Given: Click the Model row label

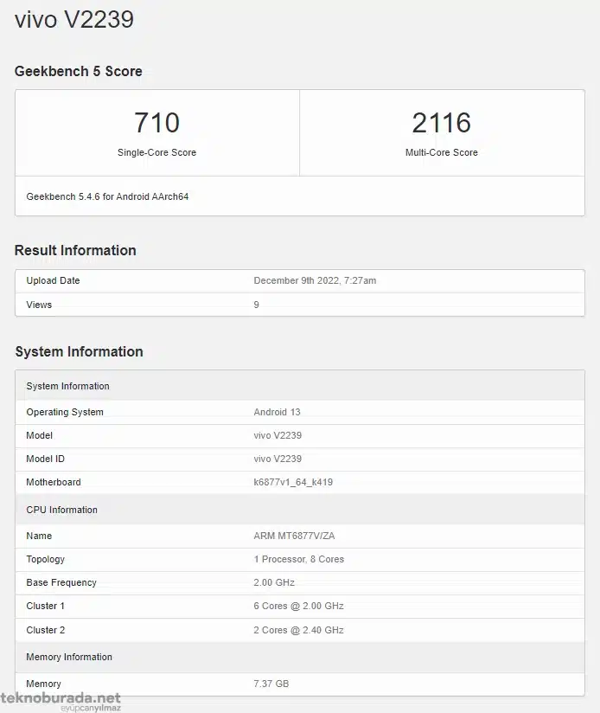Looking at the screenshot, I should click(40, 435).
